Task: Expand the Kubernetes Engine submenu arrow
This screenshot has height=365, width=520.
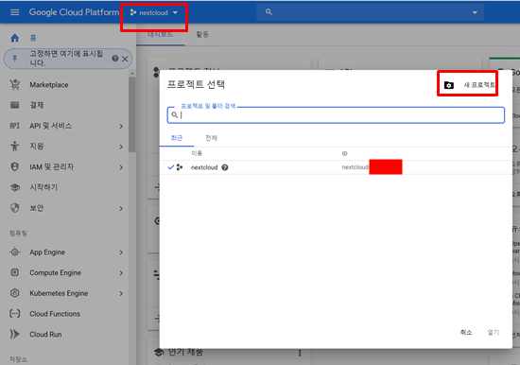Action: [121, 294]
